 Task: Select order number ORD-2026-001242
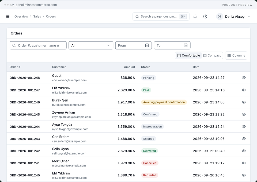click(25, 151)
